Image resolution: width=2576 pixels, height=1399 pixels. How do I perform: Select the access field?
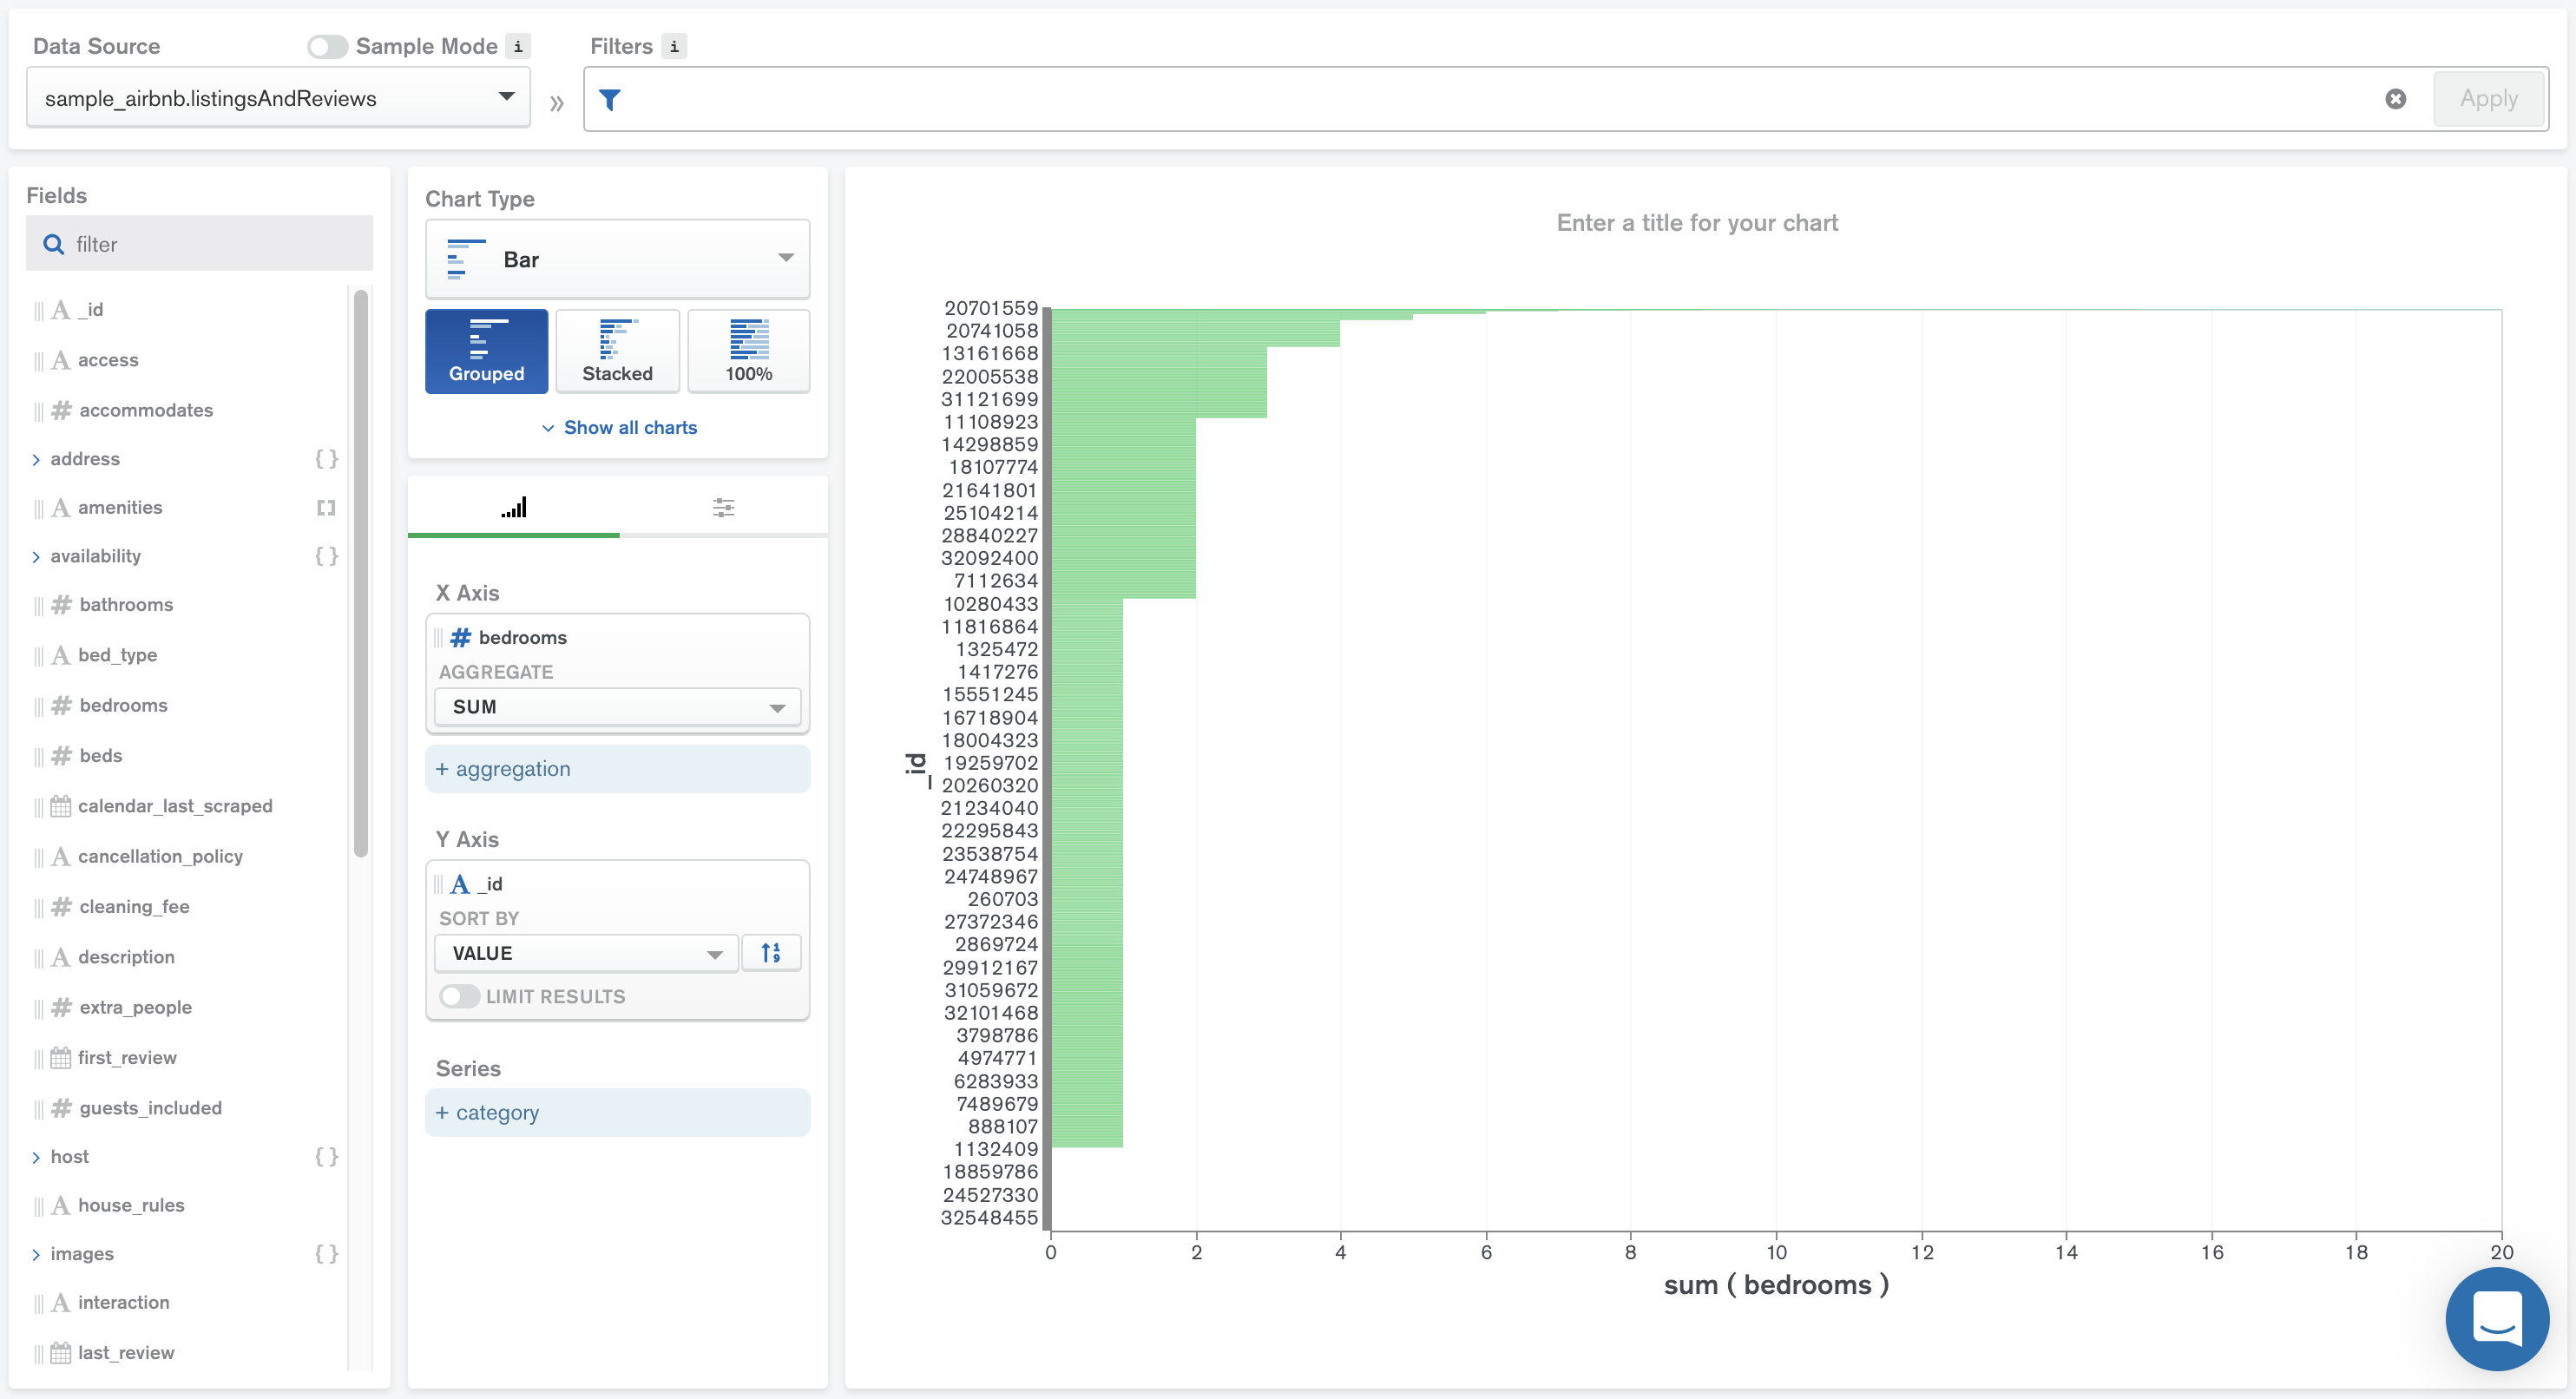(108, 361)
